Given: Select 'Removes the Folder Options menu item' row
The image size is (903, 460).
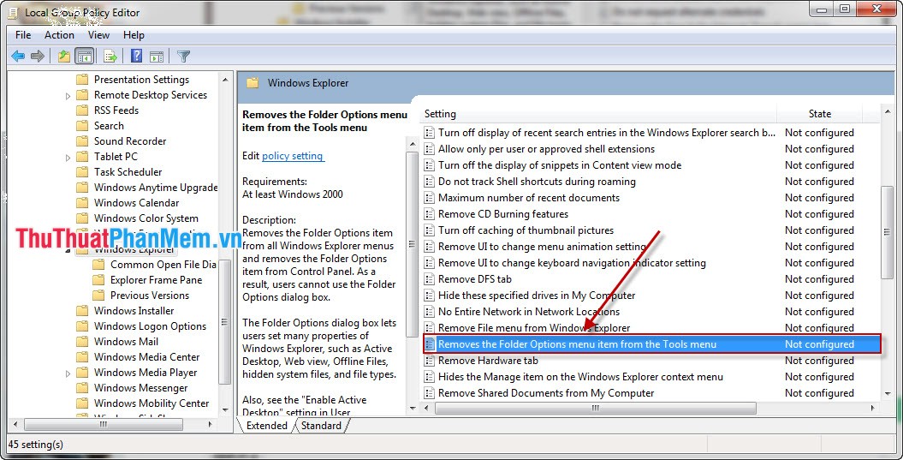Looking at the screenshot, I should coord(652,344).
